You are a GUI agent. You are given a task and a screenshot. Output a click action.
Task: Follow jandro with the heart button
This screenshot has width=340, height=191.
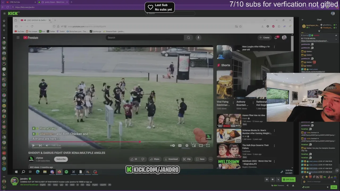point(272,180)
